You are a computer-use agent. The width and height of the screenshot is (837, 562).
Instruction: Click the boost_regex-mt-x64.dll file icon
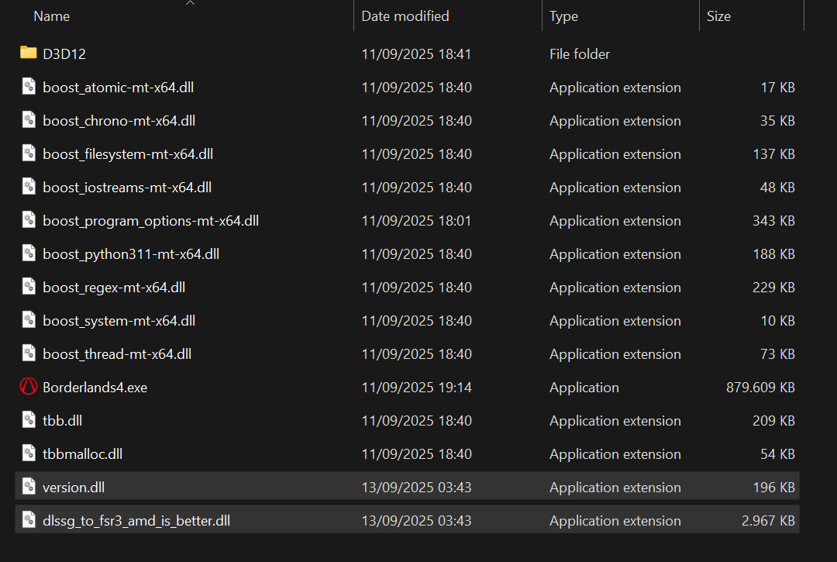click(29, 287)
